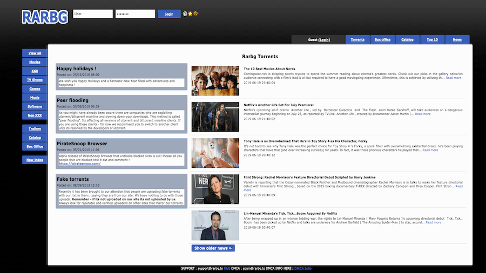Open the Box office tab

(382, 39)
